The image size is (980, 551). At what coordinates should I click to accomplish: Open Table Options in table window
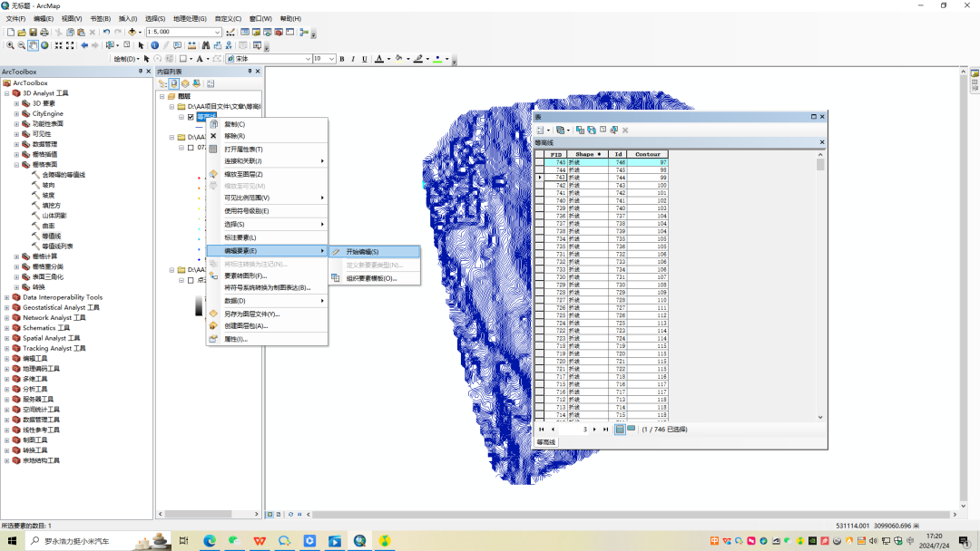541,130
